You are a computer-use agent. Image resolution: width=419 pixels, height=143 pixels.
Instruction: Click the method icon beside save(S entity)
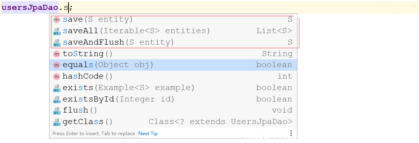(x=56, y=20)
